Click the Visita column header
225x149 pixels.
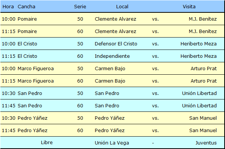point(189,7)
